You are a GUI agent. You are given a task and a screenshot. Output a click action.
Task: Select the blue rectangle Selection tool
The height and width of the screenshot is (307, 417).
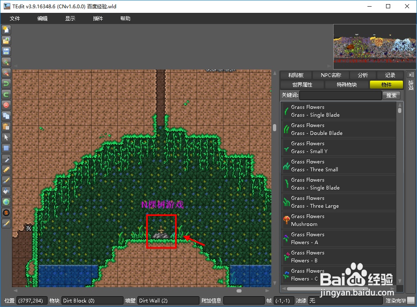(6, 148)
